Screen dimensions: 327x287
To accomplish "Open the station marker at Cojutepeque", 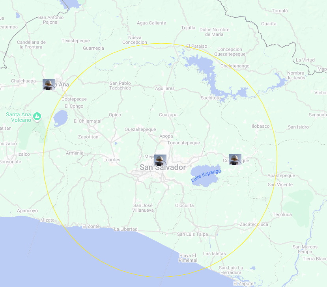I will pos(235,159).
